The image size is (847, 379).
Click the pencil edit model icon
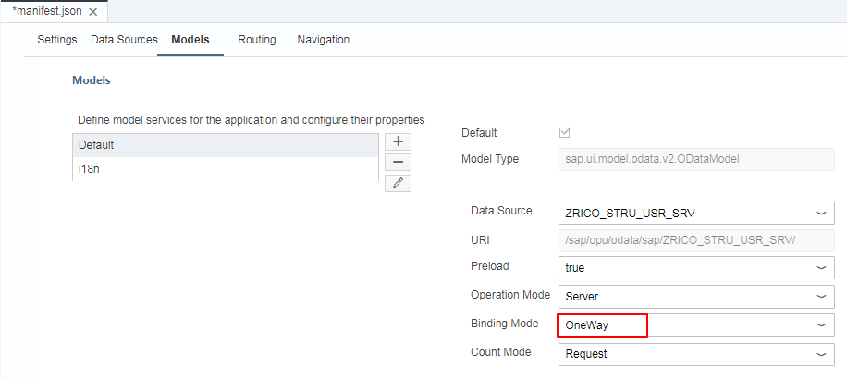[398, 182]
